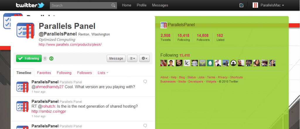Open the smiling brunette woman avatar in Following list
The image size is (300, 129).
click(257, 63)
